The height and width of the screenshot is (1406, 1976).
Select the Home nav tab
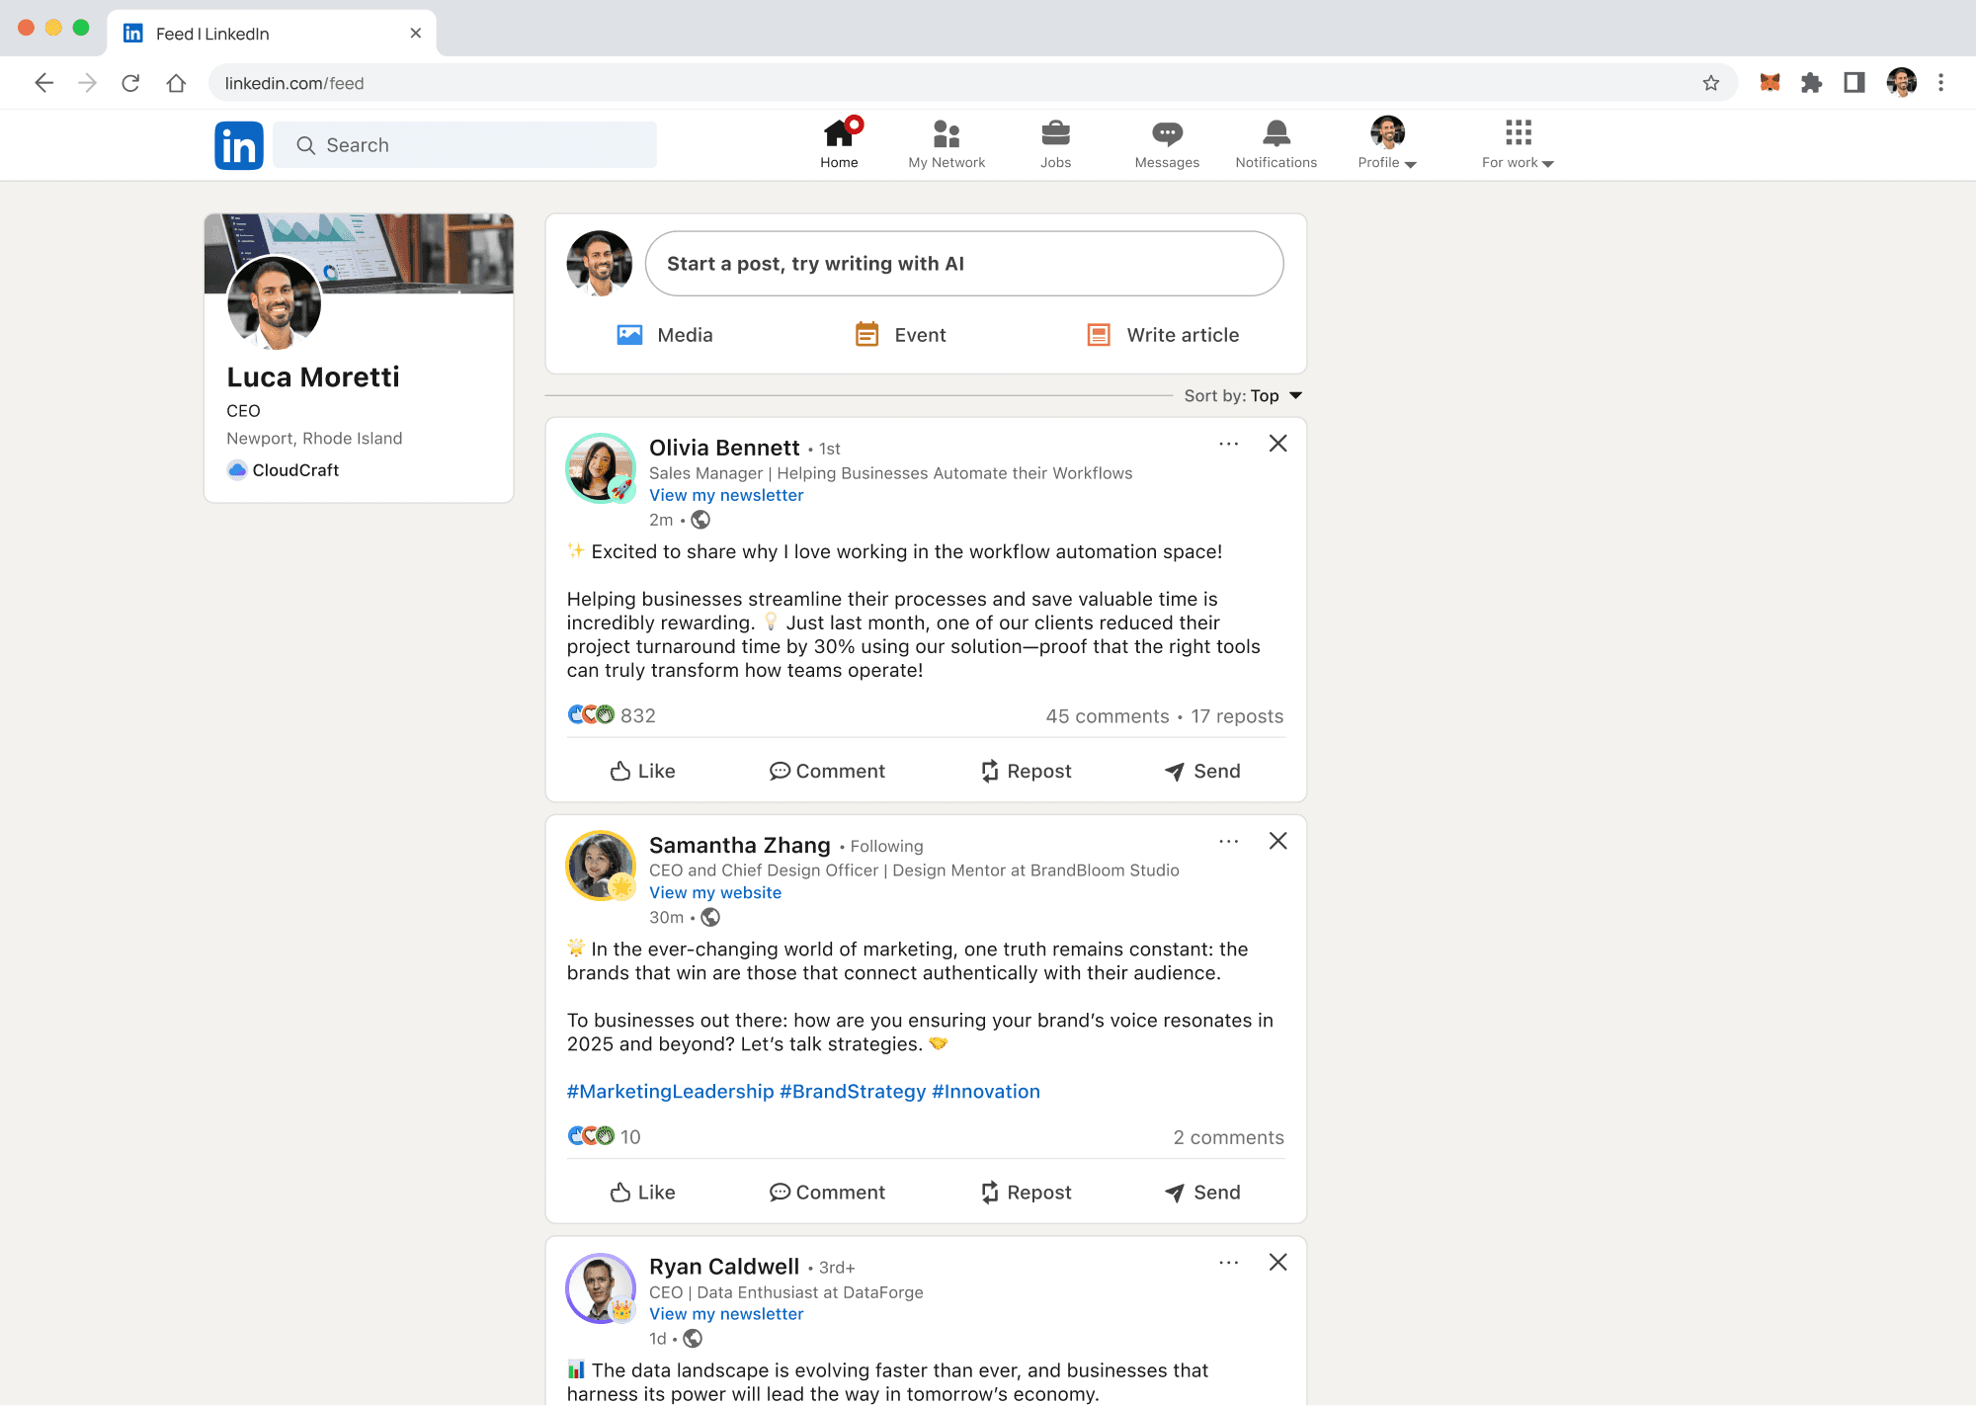coord(839,144)
